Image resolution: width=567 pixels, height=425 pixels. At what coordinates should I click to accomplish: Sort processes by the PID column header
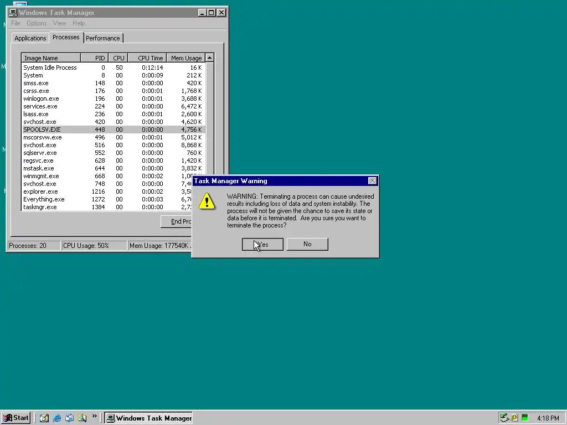pos(95,58)
